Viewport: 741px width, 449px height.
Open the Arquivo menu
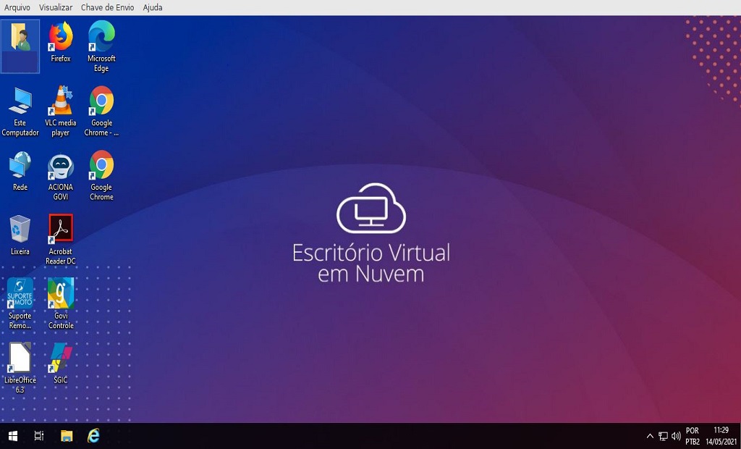click(x=17, y=7)
